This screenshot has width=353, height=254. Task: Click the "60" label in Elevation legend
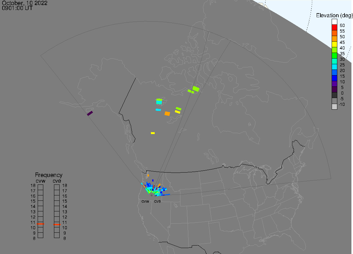342,25
